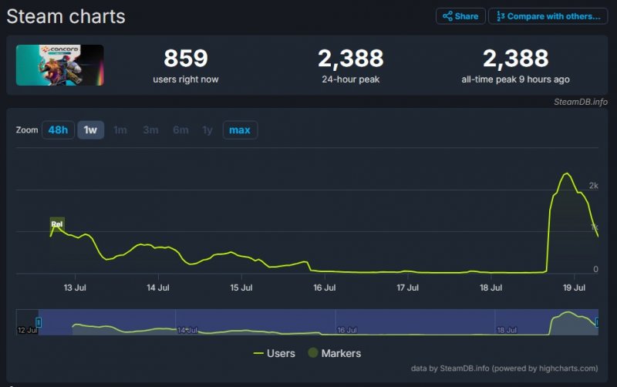Open the highcharts.com credit link
Screen dimensions: 617x387
click(504, 368)
